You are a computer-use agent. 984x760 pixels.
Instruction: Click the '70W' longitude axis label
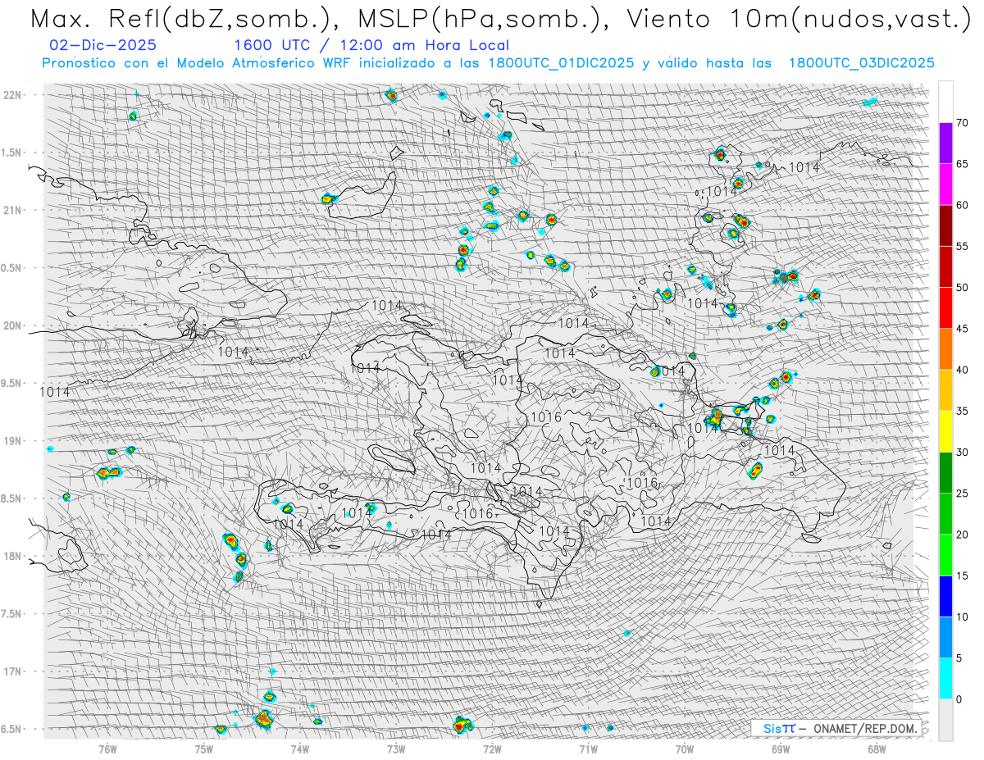(684, 748)
